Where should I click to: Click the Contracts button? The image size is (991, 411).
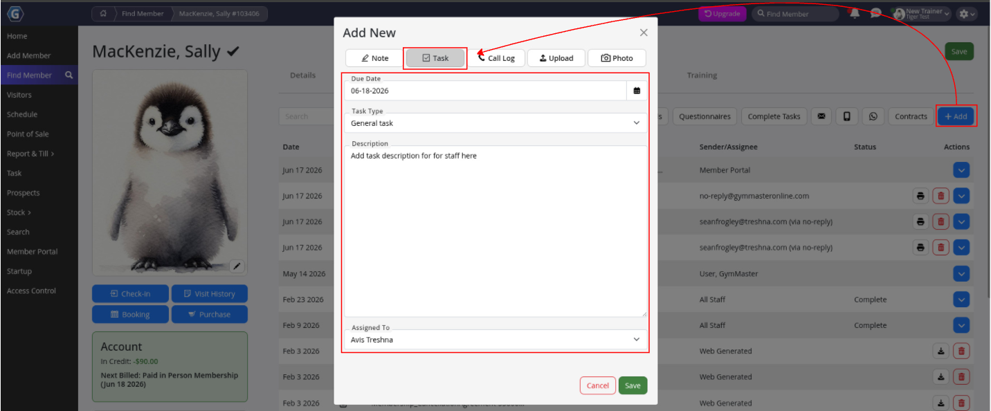[x=911, y=116]
